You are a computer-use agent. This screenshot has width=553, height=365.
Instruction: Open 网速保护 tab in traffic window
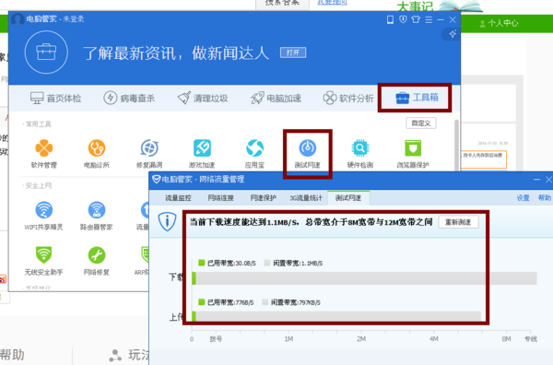(263, 198)
